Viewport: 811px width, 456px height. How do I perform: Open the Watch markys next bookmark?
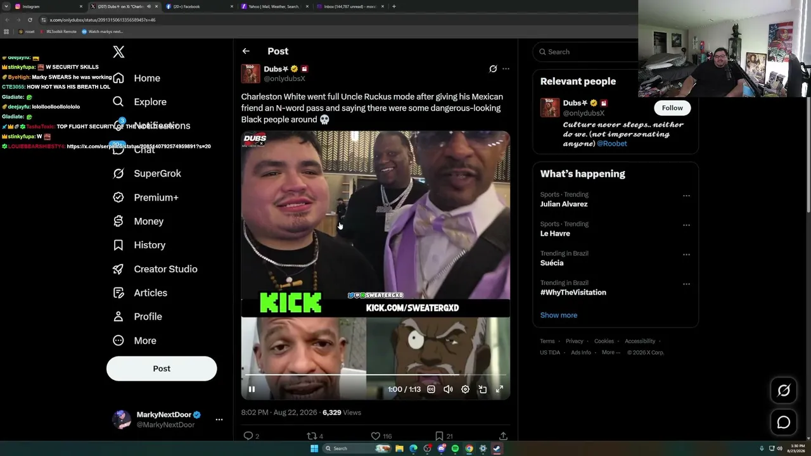click(x=102, y=32)
